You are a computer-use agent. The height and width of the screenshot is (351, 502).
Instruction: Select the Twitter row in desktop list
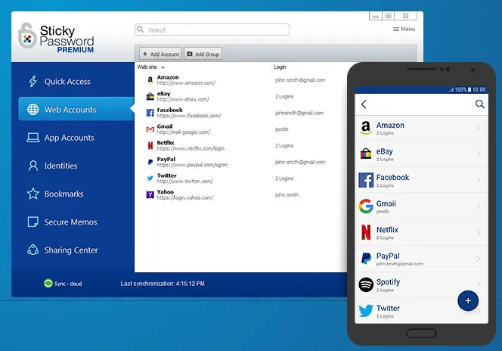pos(240,179)
